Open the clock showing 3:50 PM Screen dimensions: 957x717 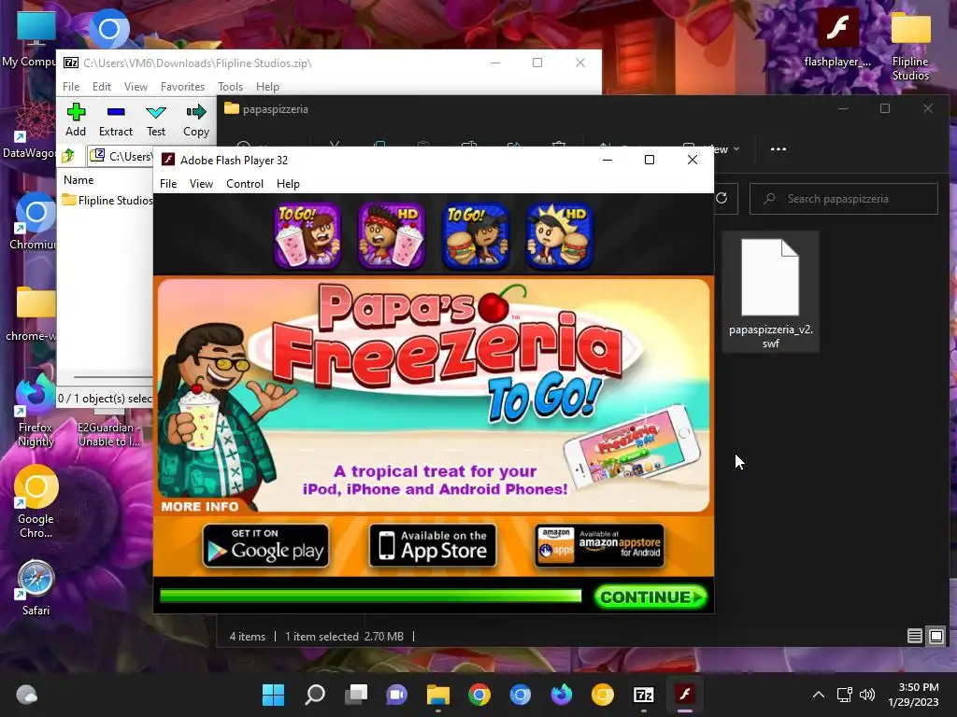click(914, 695)
